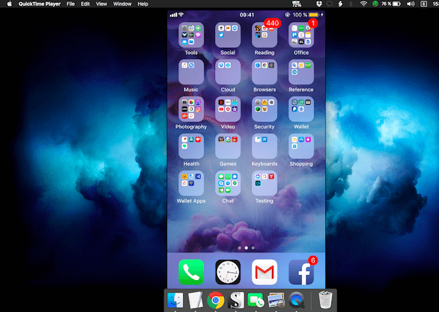Open the Cloud folder
The width and height of the screenshot is (439, 312).
click(227, 72)
